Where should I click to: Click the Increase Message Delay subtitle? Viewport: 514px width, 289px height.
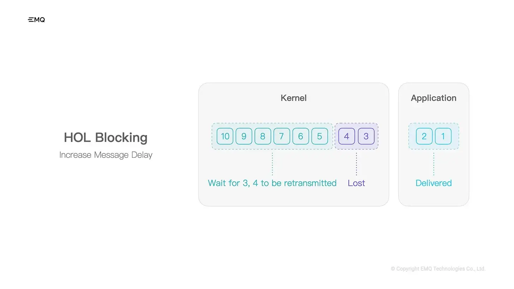(x=106, y=155)
